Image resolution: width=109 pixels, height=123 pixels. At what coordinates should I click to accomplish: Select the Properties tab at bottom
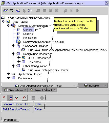(10, 120)
